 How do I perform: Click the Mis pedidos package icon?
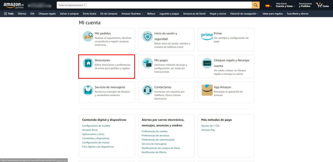click(x=88, y=36)
